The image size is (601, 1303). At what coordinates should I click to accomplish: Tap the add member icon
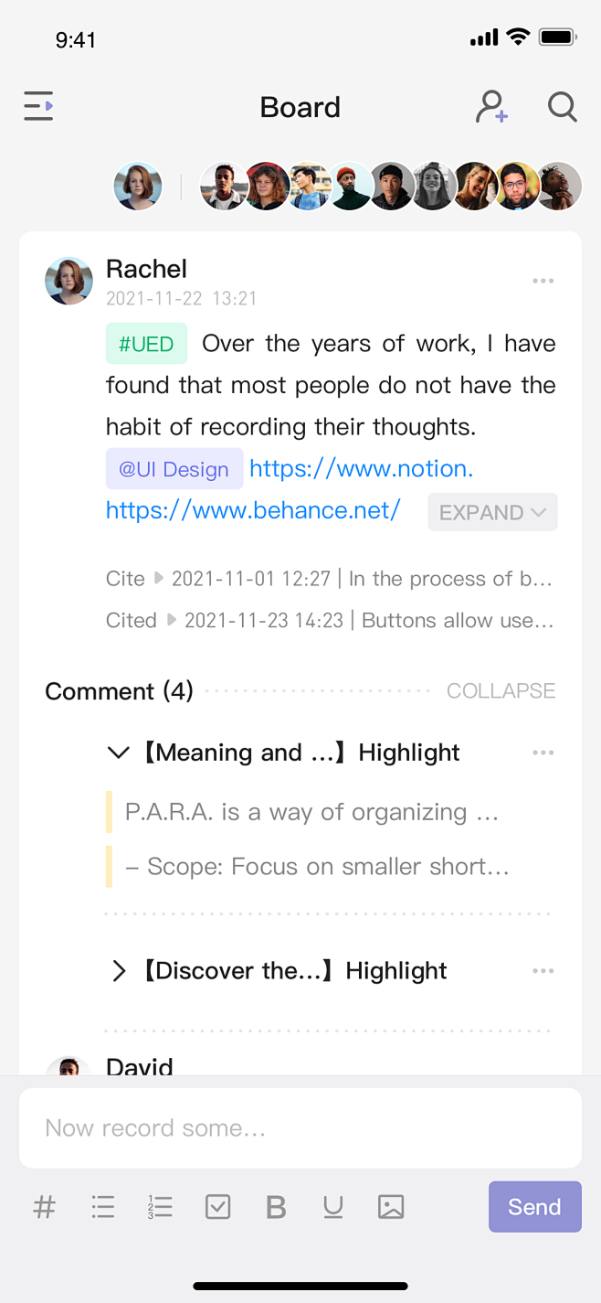pos(491,107)
